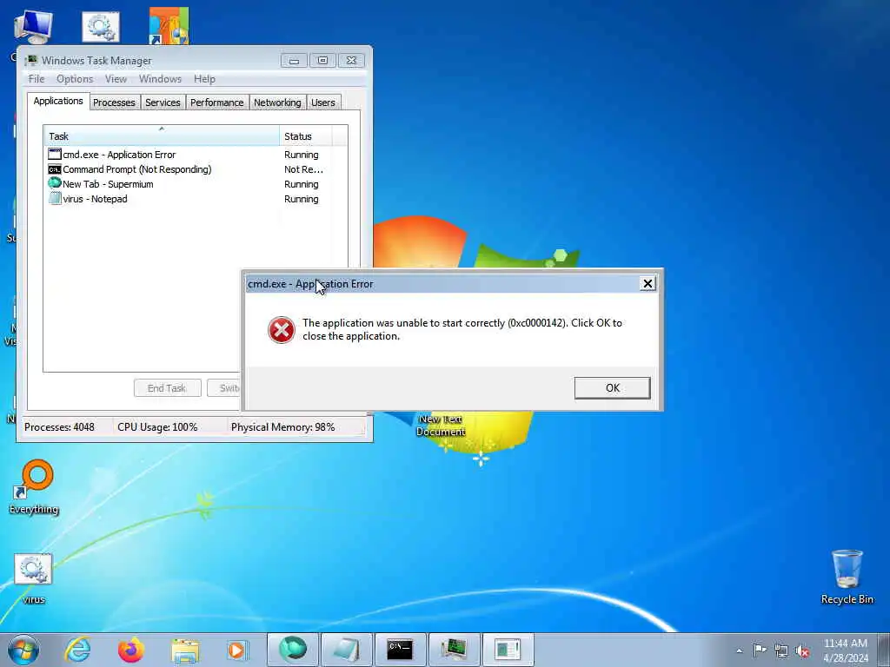Select the colorful shortcut icon at desktop top
This screenshot has height=667, width=890.
click(169, 25)
